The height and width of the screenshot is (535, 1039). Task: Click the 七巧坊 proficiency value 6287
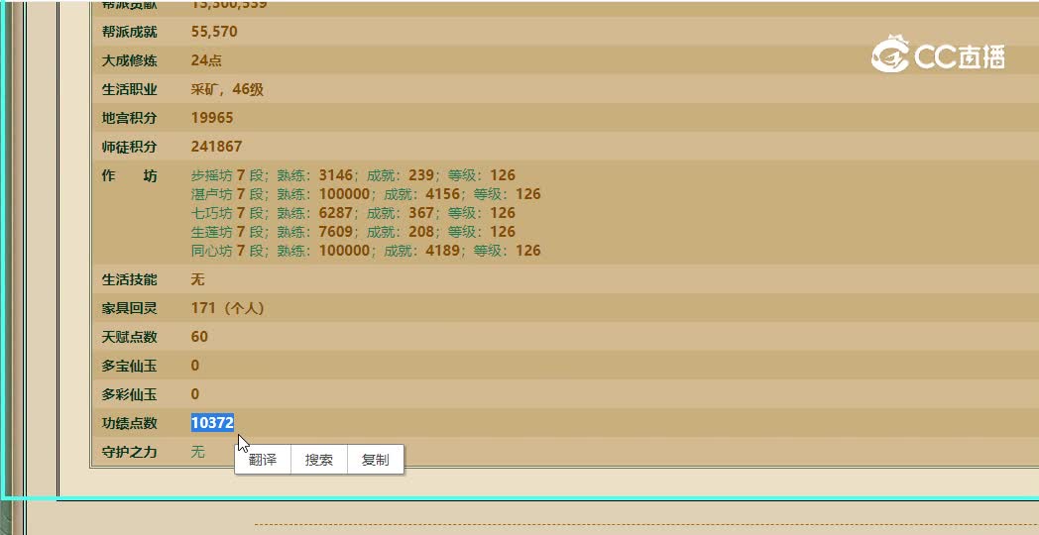(x=335, y=213)
